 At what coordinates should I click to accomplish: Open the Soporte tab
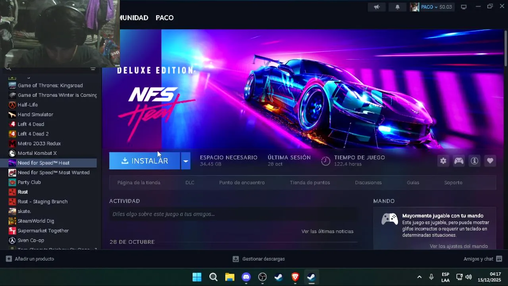click(x=453, y=183)
